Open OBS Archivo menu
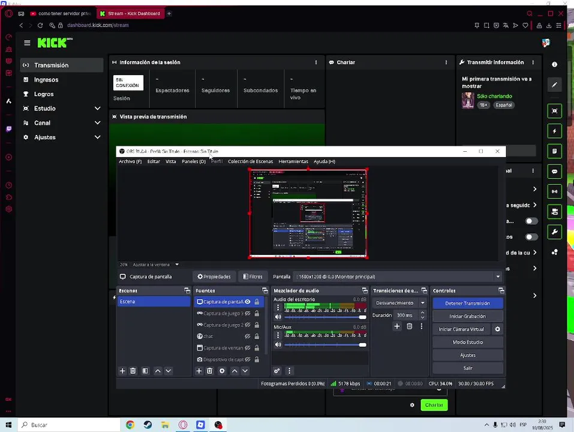This screenshot has height=432, width=574. point(130,161)
